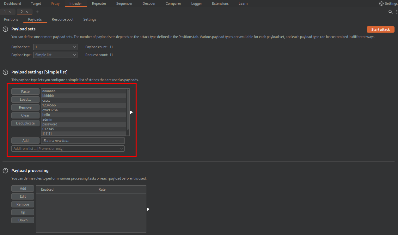Switch to the Proxy tab

click(x=55, y=3)
